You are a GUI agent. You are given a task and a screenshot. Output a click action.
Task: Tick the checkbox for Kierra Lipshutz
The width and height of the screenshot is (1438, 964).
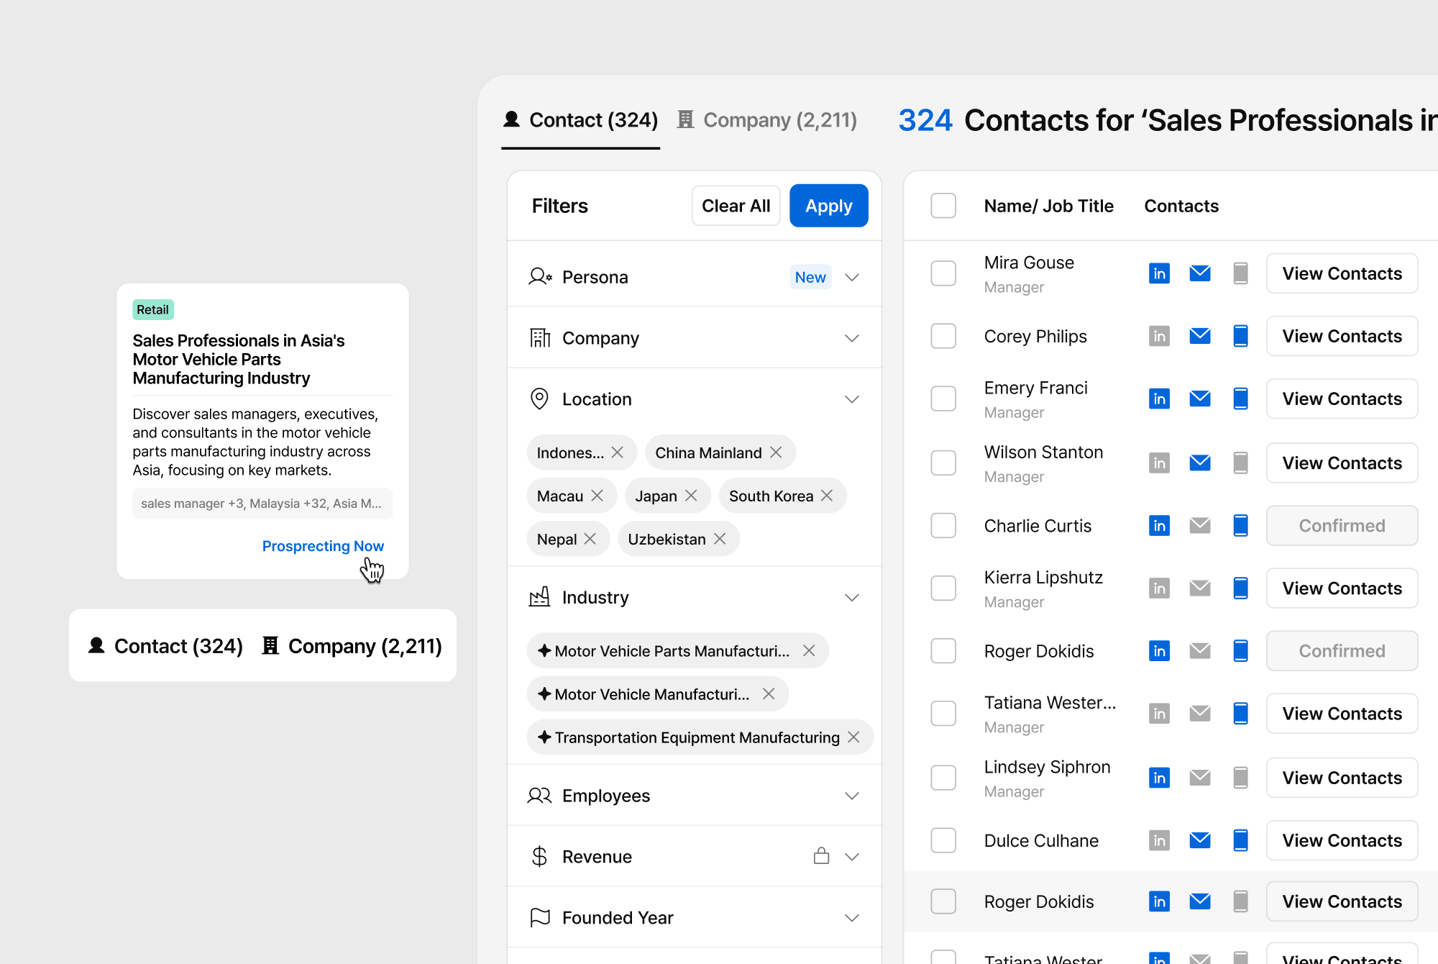943,588
